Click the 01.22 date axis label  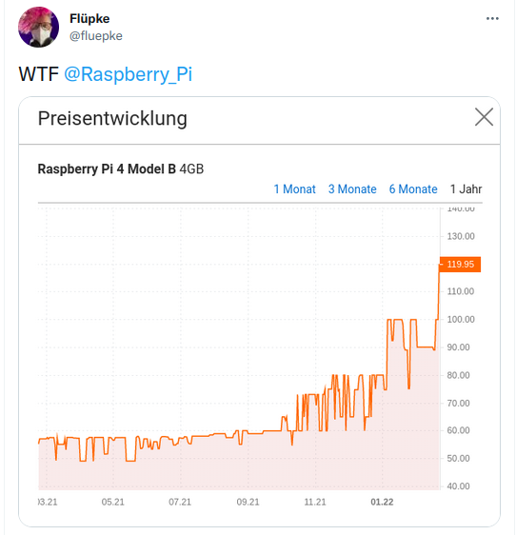[x=382, y=502]
